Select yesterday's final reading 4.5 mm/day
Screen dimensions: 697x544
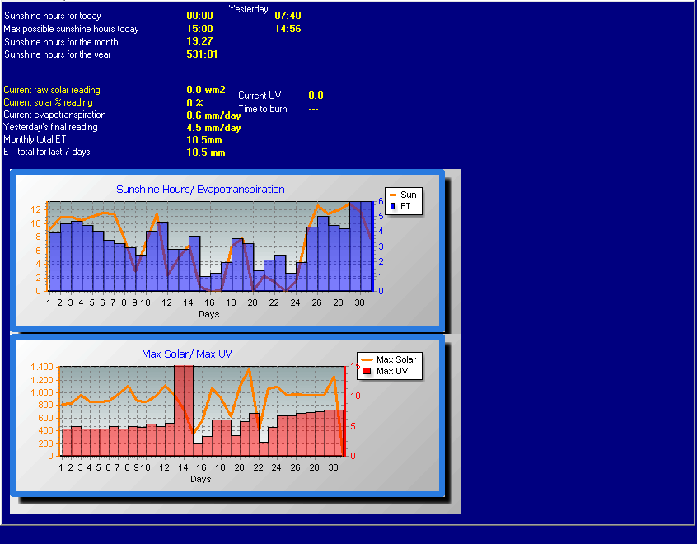(213, 128)
